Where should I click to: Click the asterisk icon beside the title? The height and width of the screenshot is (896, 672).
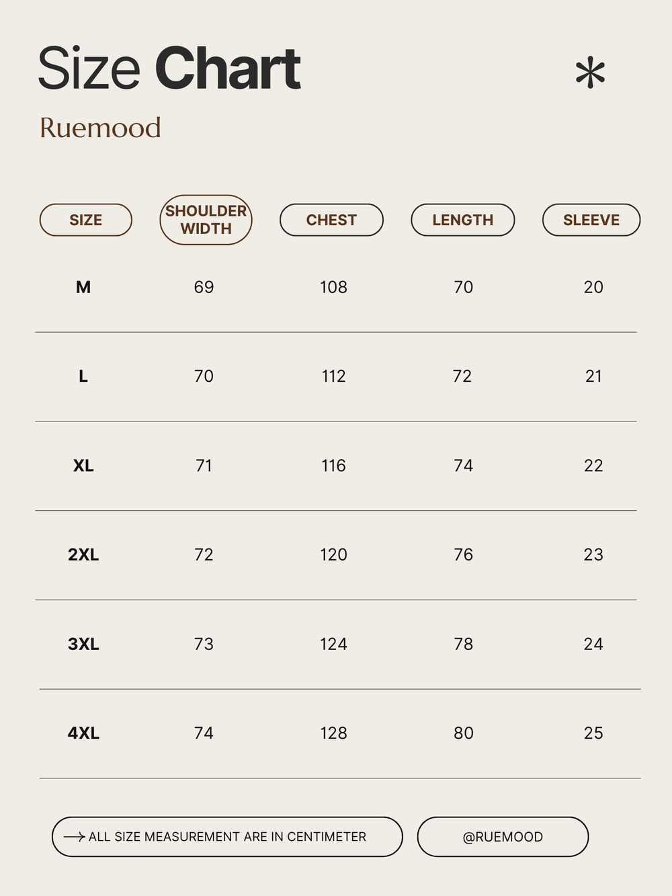pyautogui.click(x=591, y=73)
